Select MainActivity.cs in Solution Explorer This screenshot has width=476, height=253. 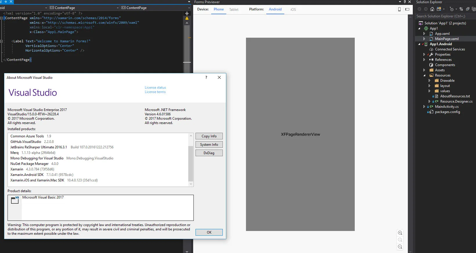click(447, 107)
